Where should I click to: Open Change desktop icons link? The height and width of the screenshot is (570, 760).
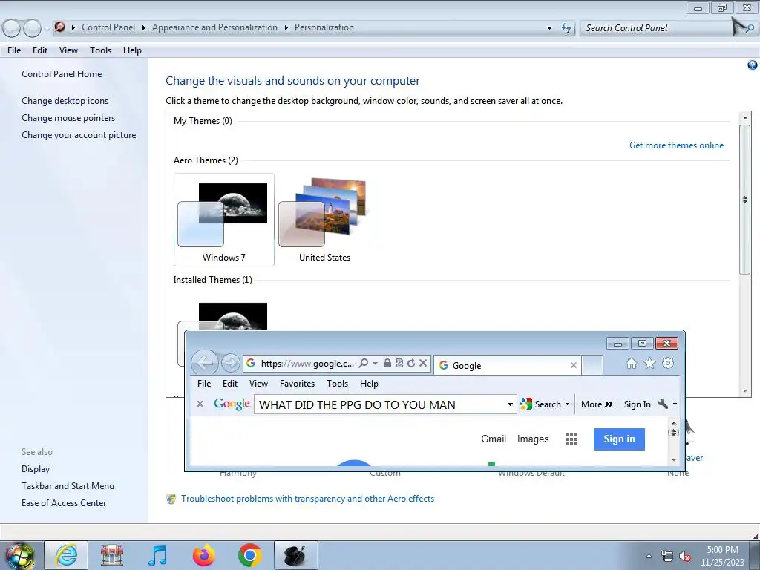(x=65, y=101)
